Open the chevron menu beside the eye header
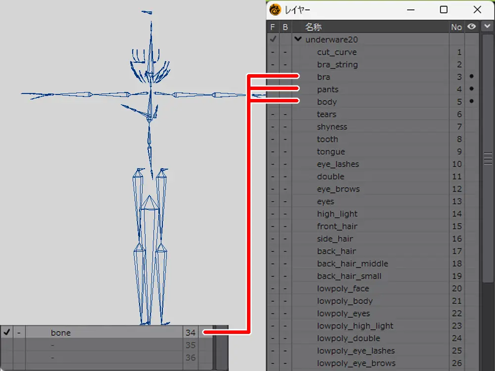This screenshot has width=495, height=371. tap(488, 27)
